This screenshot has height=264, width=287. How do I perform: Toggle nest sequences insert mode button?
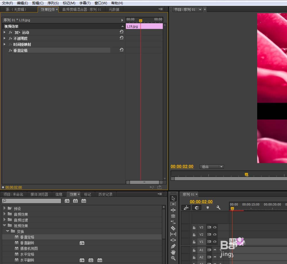pos(186,208)
